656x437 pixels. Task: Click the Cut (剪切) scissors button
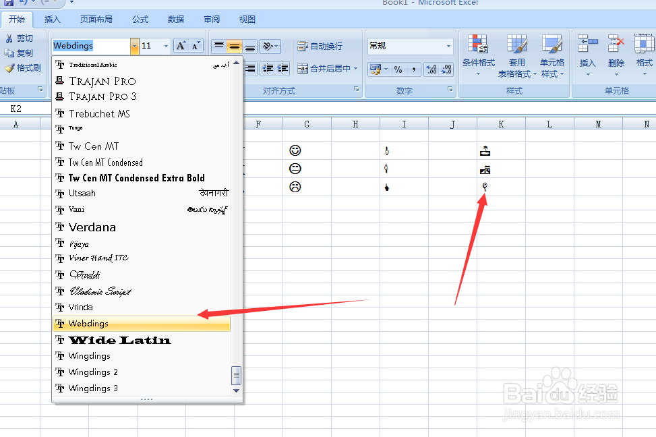(19, 38)
